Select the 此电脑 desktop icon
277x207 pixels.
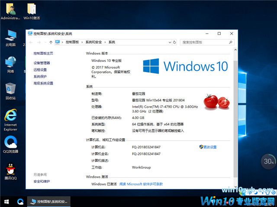click(10, 38)
